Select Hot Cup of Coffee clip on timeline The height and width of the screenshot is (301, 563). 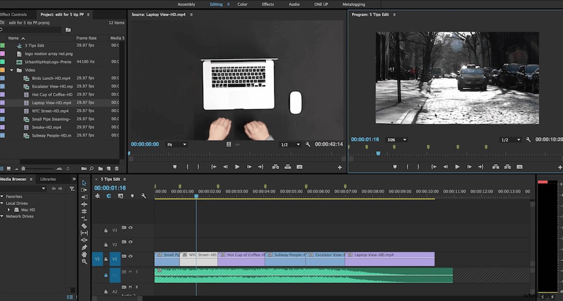[242, 259]
